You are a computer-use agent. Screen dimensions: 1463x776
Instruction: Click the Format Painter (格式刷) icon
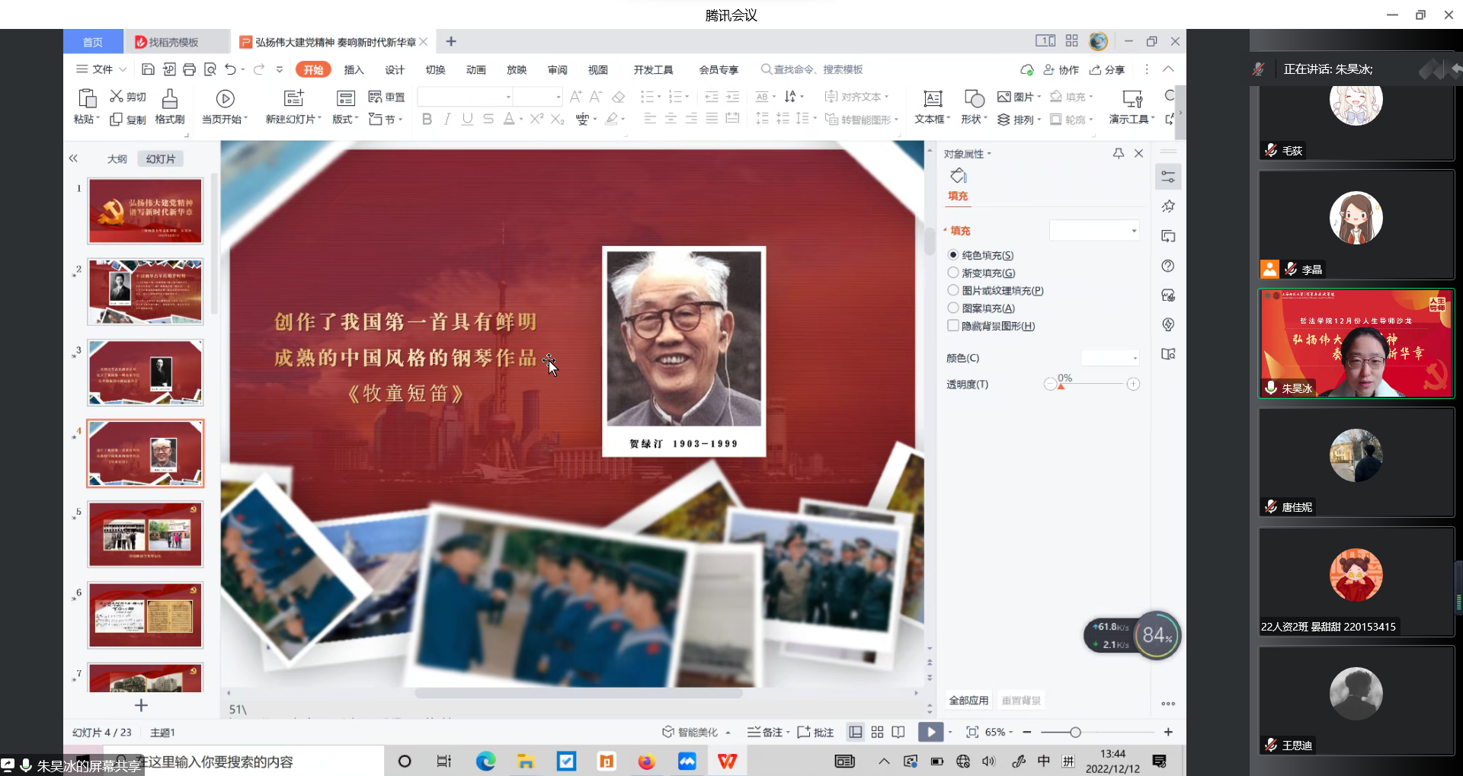(170, 99)
